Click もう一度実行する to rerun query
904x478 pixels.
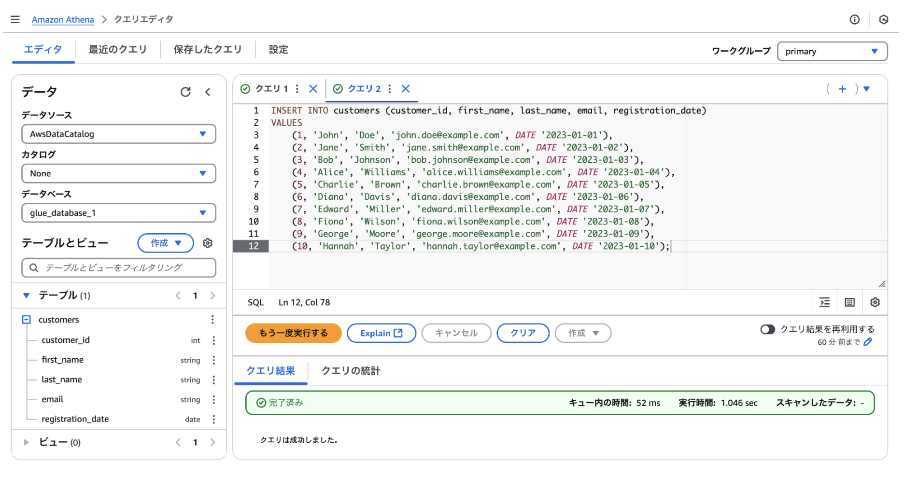pyautogui.click(x=293, y=333)
